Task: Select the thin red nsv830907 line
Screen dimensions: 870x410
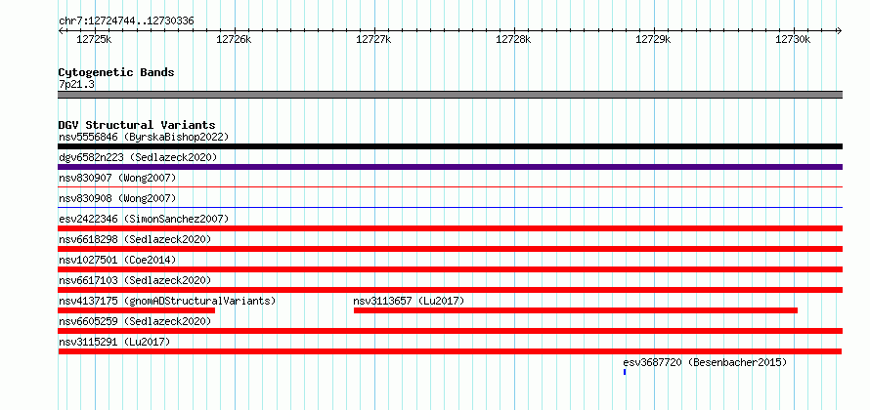Action: 450,187
